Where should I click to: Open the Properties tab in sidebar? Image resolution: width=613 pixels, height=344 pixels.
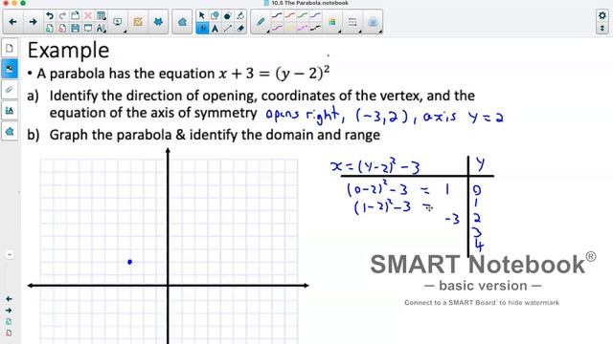tap(10, 111)
